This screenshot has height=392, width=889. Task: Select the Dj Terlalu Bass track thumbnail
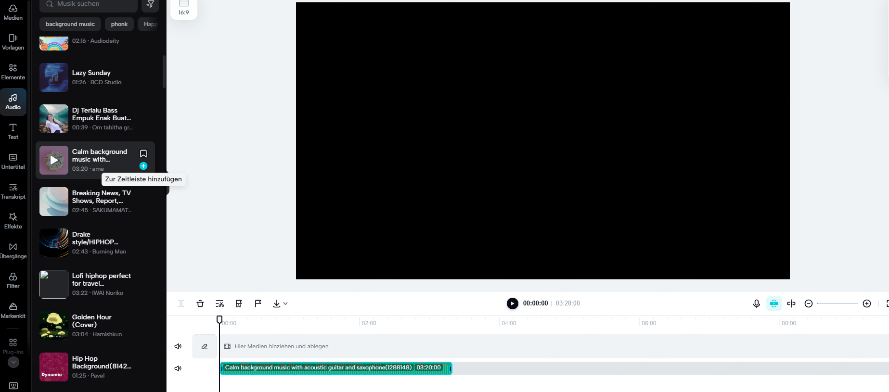(x=54, y=119)
